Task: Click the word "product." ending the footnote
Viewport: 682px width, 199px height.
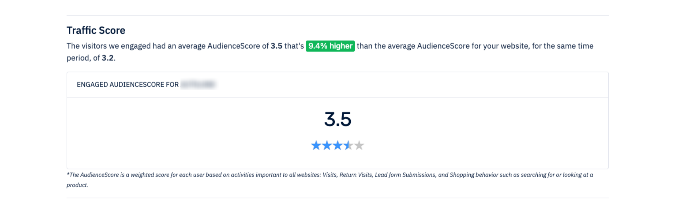Action: click(x=77, y=185)
